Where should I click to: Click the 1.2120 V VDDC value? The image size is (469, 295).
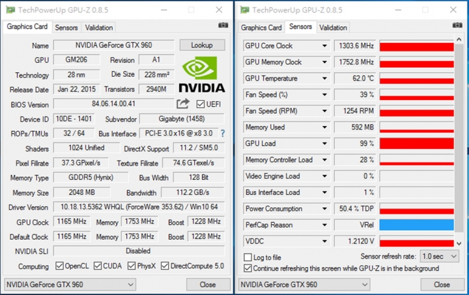pyautogui.click(x=355, y=241)
